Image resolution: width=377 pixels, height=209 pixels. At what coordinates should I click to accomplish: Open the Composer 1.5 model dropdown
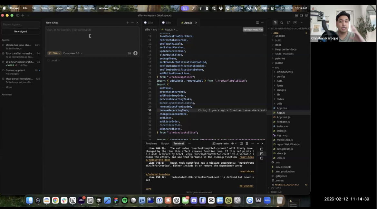point(72,53)
